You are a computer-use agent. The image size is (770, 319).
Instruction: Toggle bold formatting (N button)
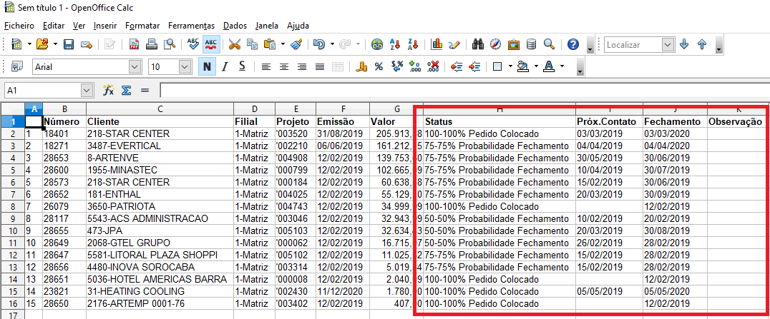[x=207, y=67]
